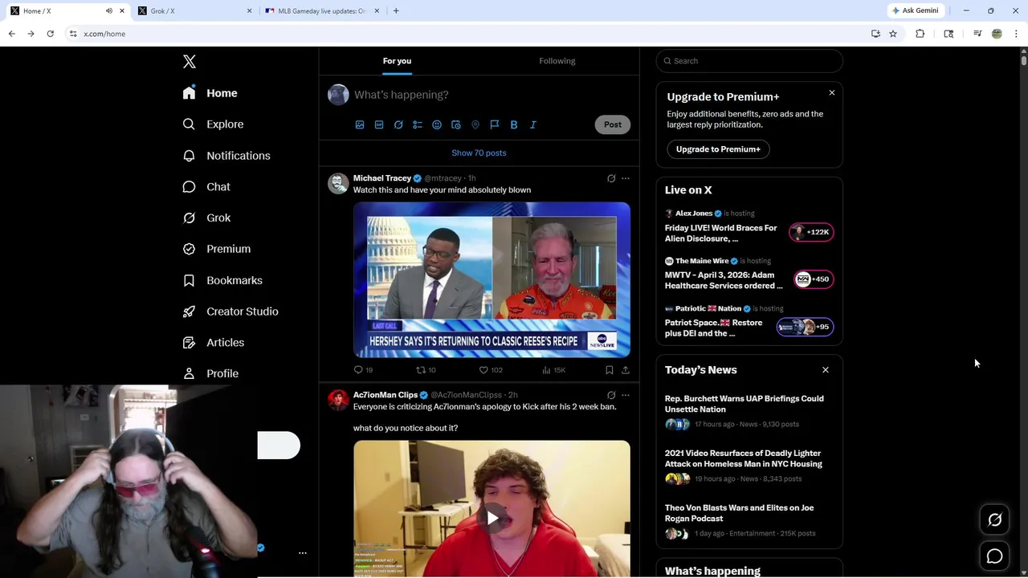Open the emoji picker in composer
The width and height of the screenshot is (1028, 578).
[x=437, y=124]
